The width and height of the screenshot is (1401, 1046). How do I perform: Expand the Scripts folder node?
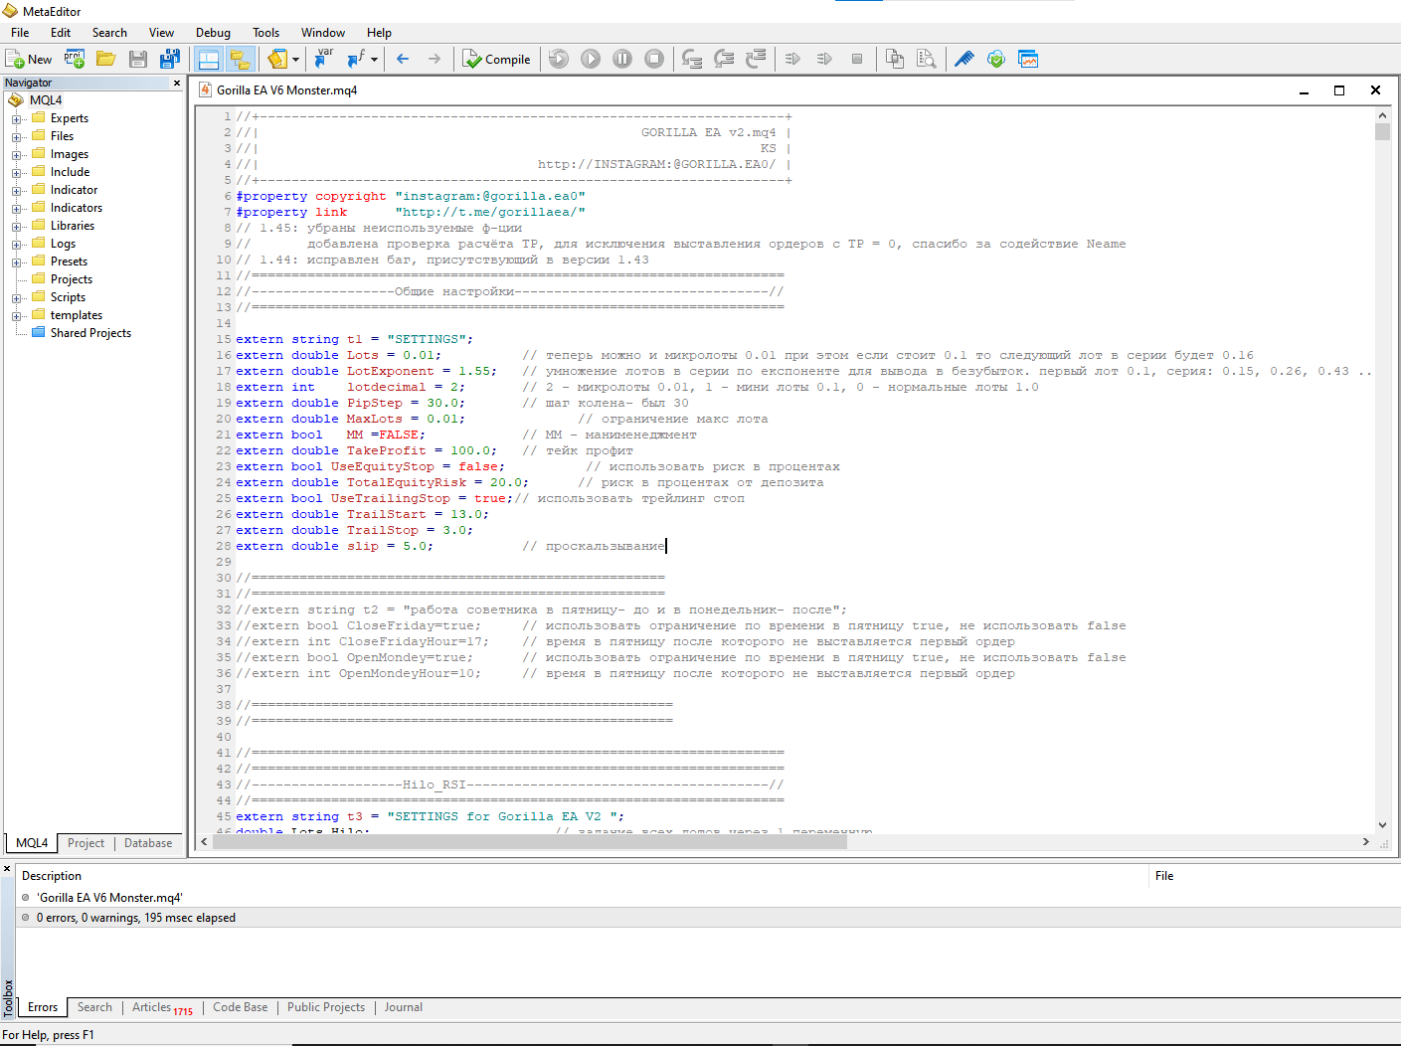coord(17,298)
